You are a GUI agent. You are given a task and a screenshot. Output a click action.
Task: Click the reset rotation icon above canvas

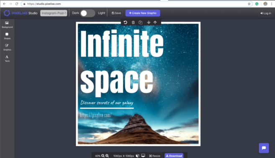pos(126,23)
